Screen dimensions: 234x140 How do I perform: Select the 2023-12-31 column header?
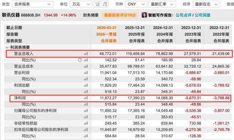coord(191,28)
